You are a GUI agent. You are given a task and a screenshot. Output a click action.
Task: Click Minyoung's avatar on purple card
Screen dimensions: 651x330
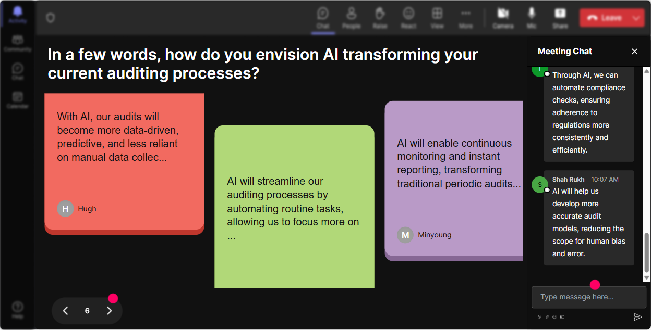pyautogui.click(x=405, y=235)
